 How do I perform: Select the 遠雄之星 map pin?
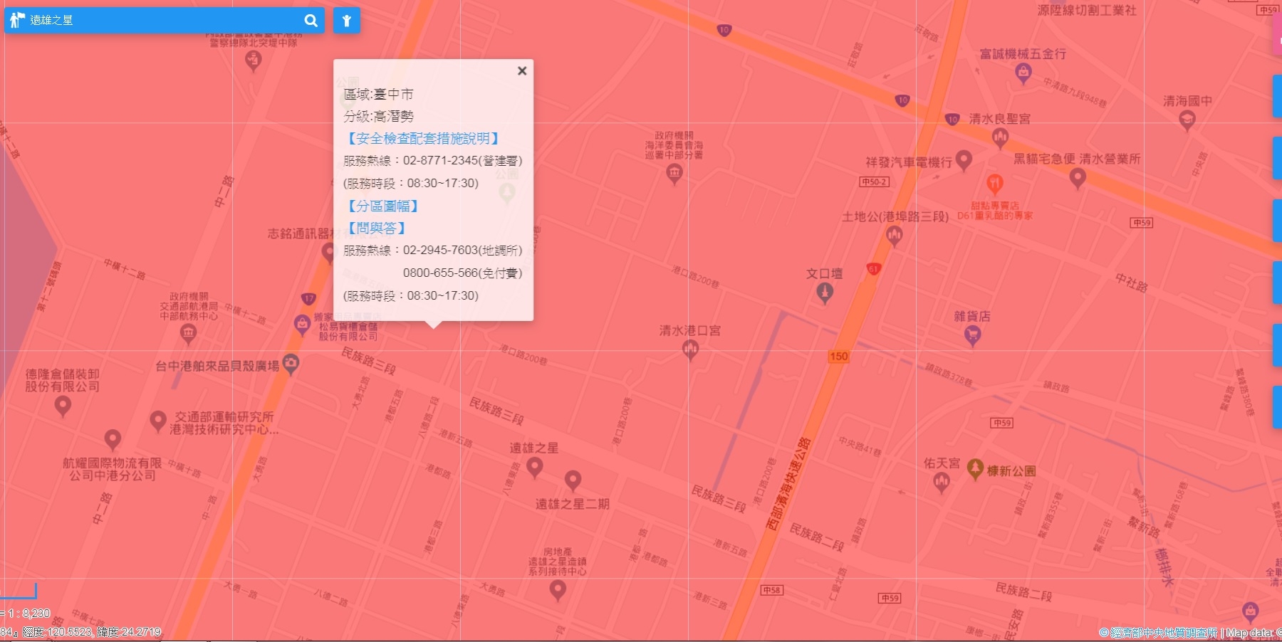click(x=535, y=468)
